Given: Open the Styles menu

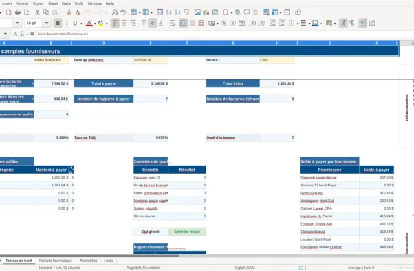Looking at the screenshot, I should pos(38,3).
